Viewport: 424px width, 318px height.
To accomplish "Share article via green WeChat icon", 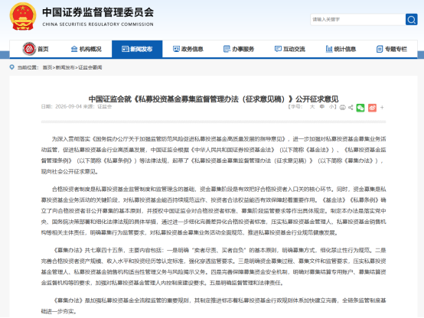I will pyautogui.click(x=360, y=108).
